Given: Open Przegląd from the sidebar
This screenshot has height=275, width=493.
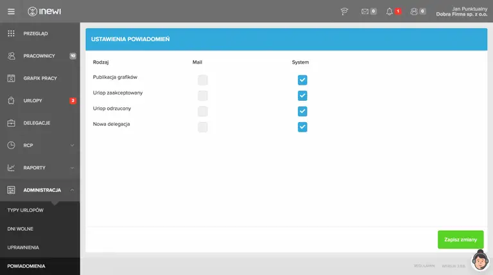Looking at the screenshot, I should (36, 33).
